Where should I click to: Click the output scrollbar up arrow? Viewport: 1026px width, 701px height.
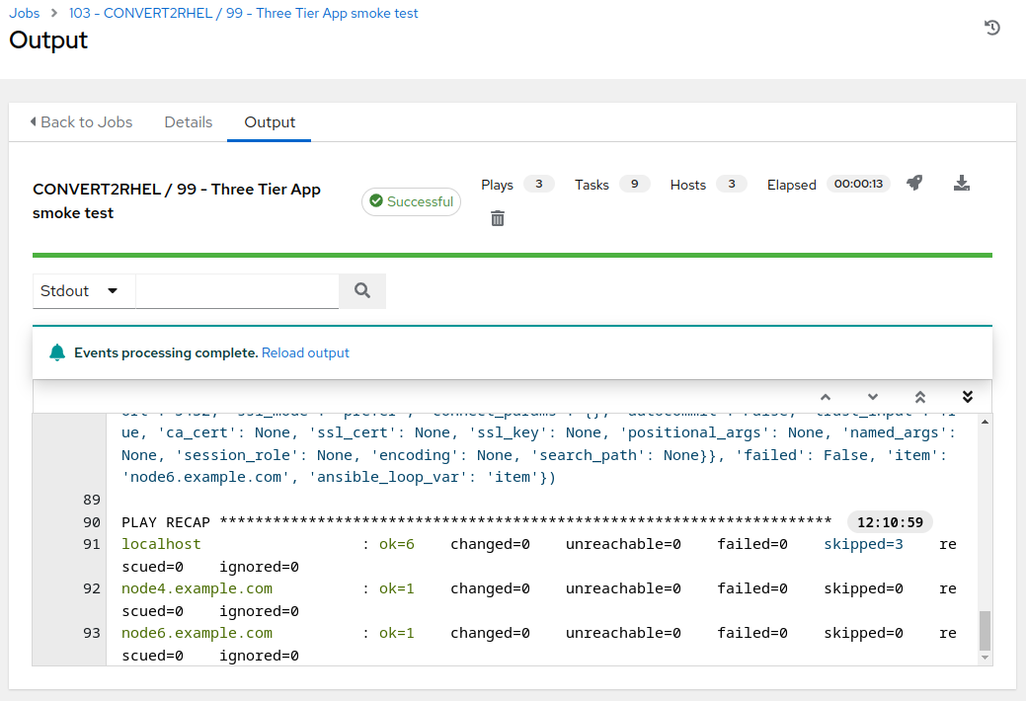coord(985,423)
